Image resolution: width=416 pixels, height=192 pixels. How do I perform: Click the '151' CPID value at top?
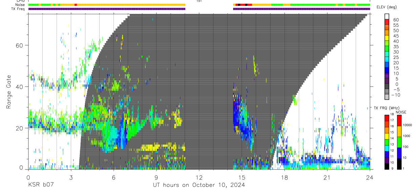coord(199,1)
